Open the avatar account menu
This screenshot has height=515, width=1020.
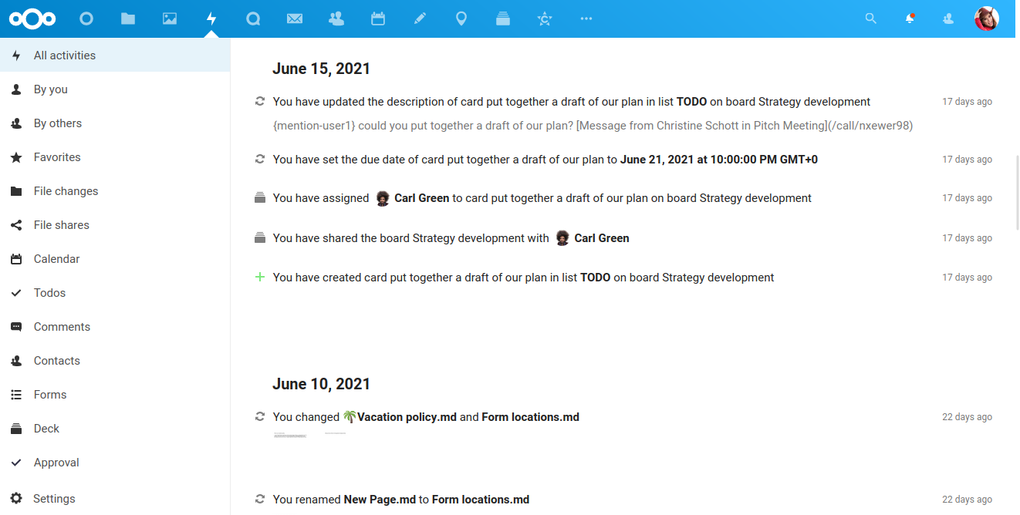coord(986,18)
